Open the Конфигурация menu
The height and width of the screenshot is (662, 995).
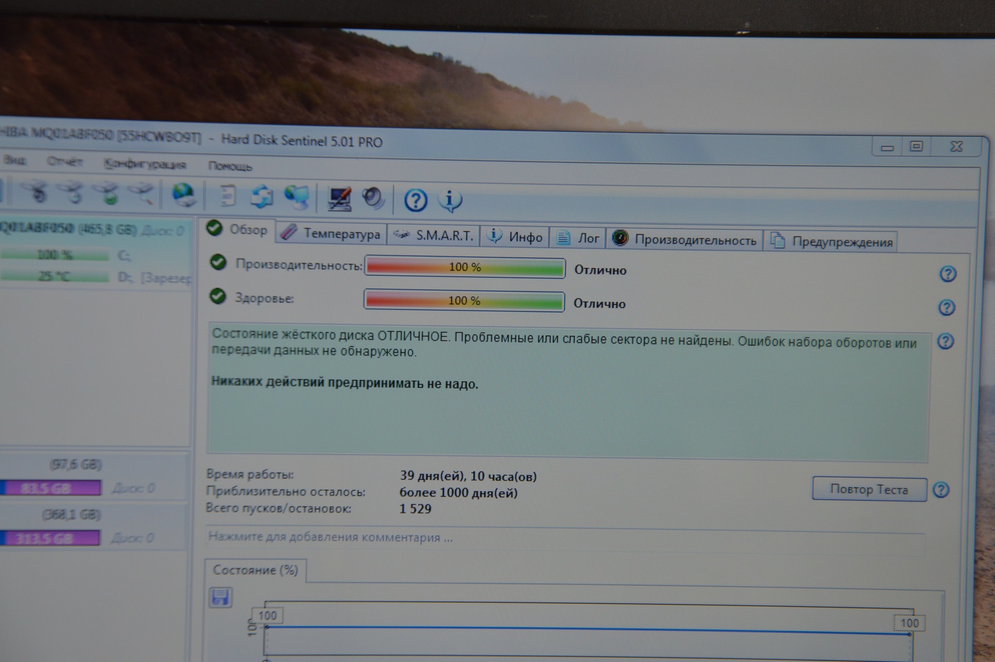(x=145, y=164)
